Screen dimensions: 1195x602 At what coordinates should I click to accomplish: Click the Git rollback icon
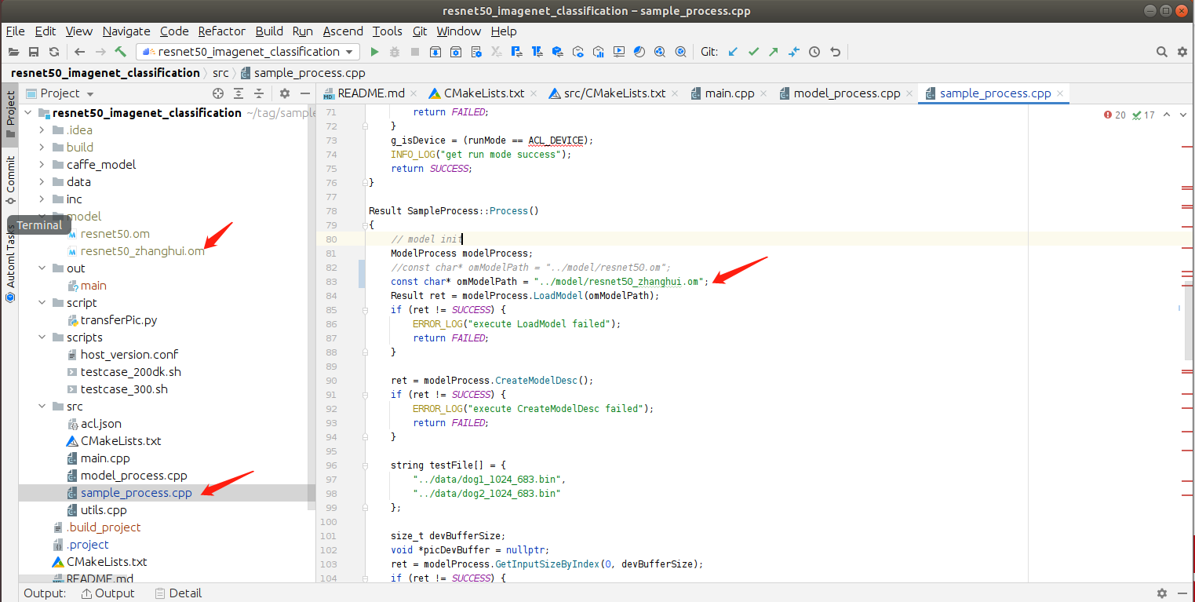coord(835,52)
